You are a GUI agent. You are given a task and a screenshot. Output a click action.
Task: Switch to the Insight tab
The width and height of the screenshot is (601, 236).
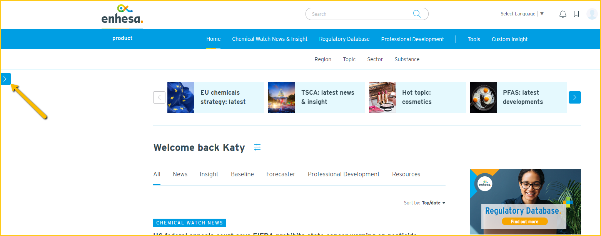coord(209,174)
